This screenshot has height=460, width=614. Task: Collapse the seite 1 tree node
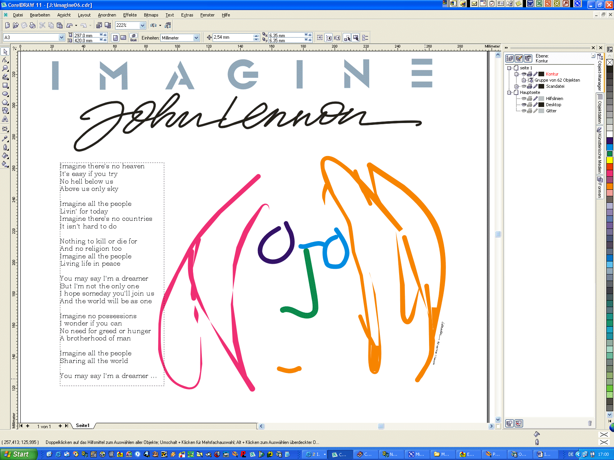(509, 68)
